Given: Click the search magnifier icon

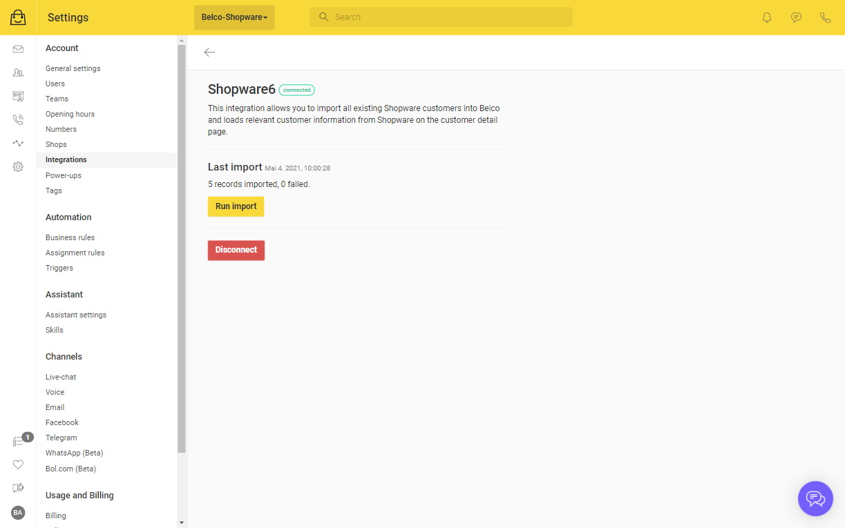Looking at the screenshot, I should coord(323,17).
